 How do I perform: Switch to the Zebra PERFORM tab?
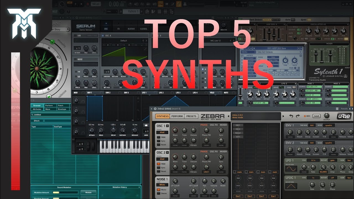click(x=177, y=116)
